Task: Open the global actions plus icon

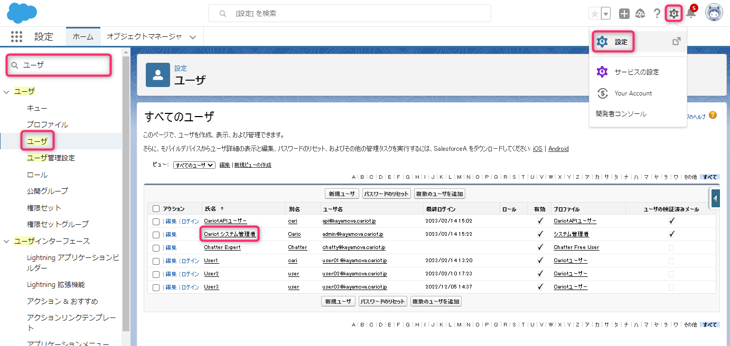Action: [x=624, y=14]
